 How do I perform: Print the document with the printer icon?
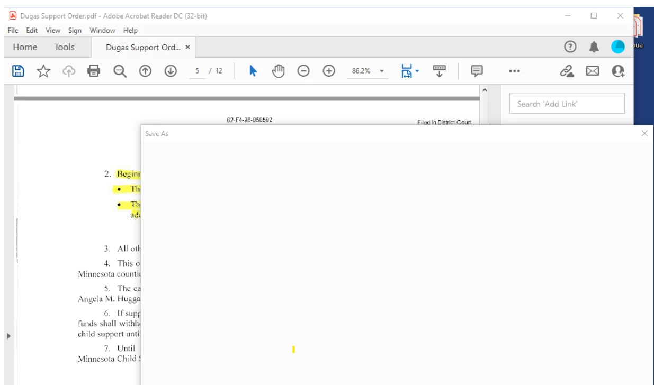[94, 70]
